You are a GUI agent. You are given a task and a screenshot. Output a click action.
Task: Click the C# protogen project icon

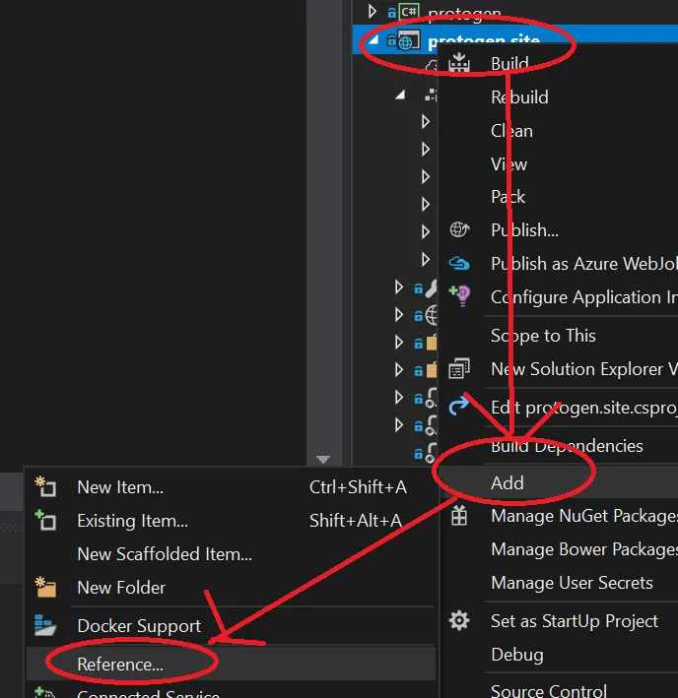[x=409, y=11]
